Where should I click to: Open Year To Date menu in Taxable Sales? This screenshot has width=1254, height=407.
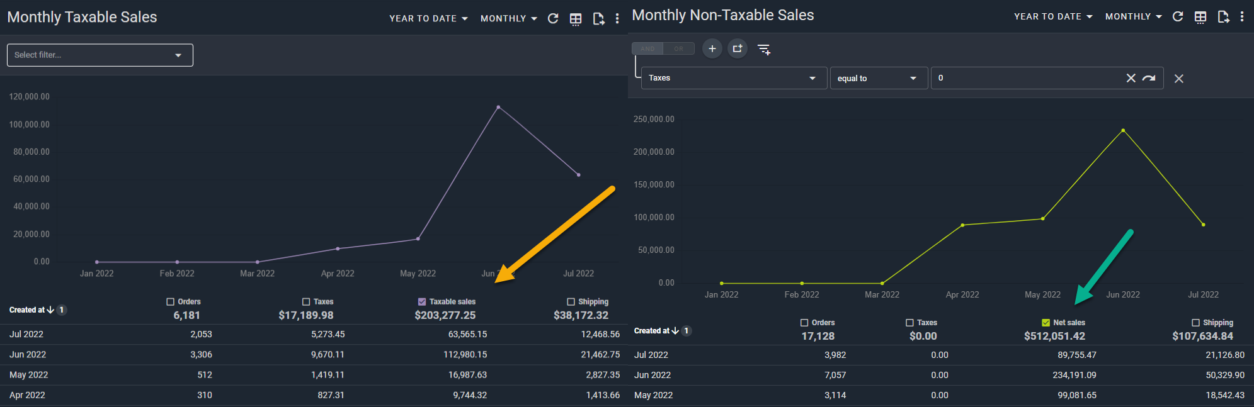click(x=428, y=19)
